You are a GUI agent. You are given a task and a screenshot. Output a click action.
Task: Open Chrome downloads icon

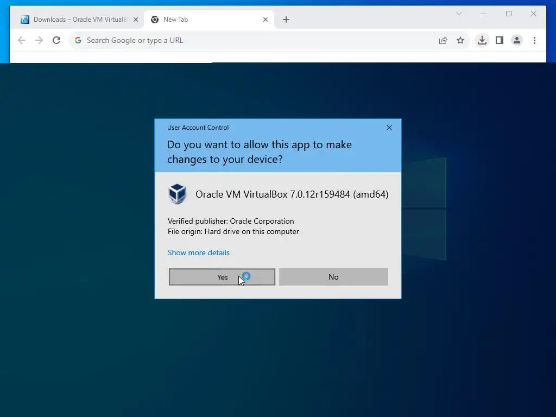[482, 40]
